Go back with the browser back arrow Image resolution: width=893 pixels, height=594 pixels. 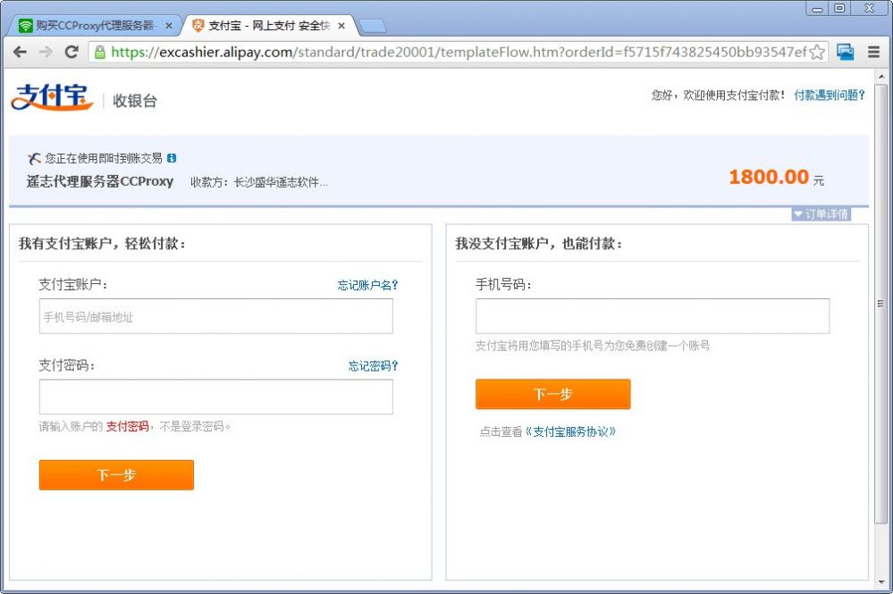(x=20, y=52)
